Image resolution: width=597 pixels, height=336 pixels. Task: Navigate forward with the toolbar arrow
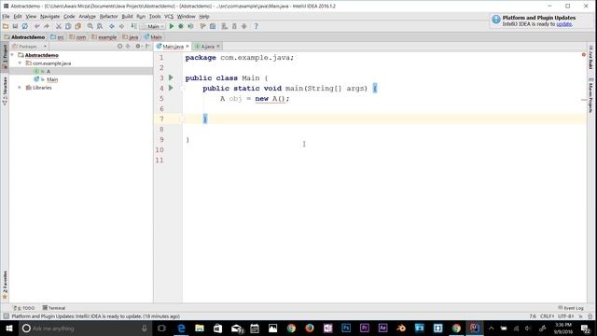(121, 26)
